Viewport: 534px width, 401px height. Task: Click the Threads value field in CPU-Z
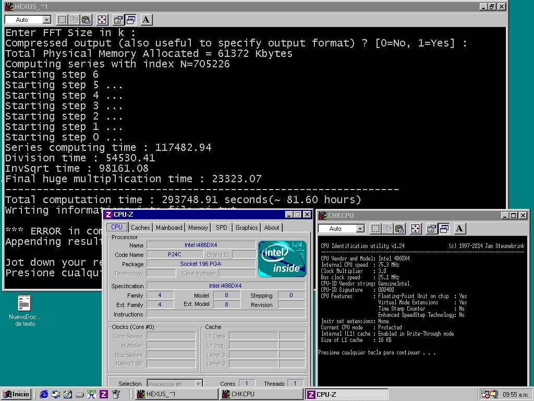tap(295, 384)
